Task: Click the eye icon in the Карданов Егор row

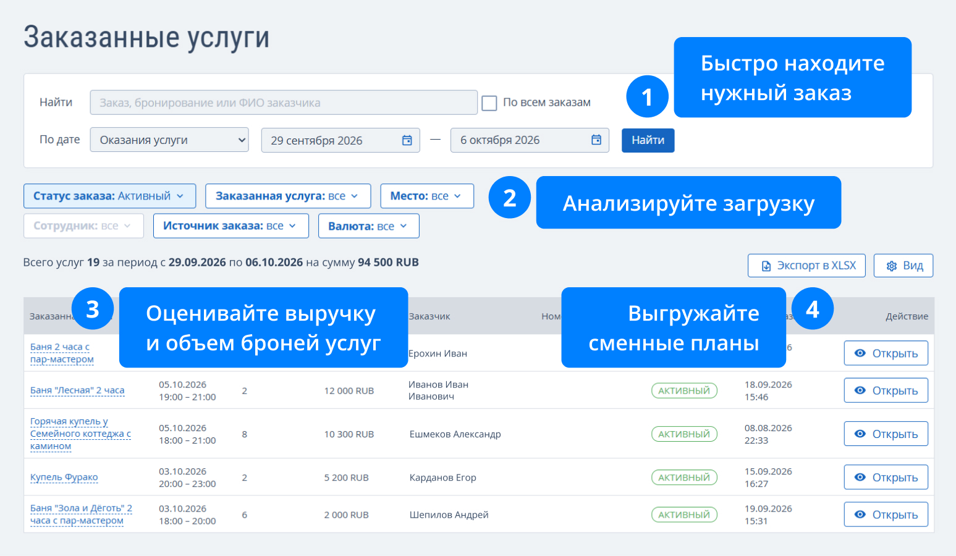Action: click(x=860, y=477)
